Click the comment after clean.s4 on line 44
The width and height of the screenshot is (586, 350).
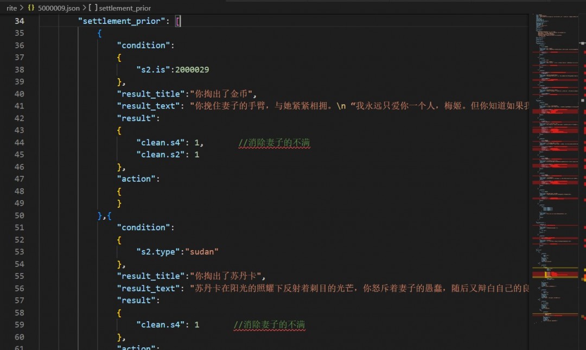(x=273, y=142)
